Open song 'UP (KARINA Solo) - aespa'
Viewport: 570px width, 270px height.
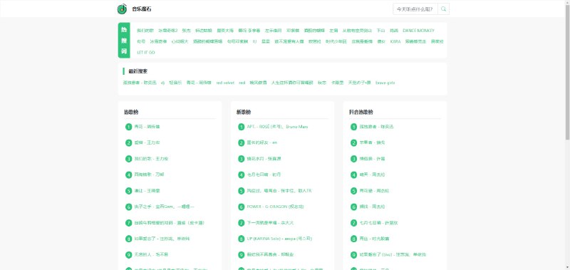pyautogui.click(x=279, y=239)
